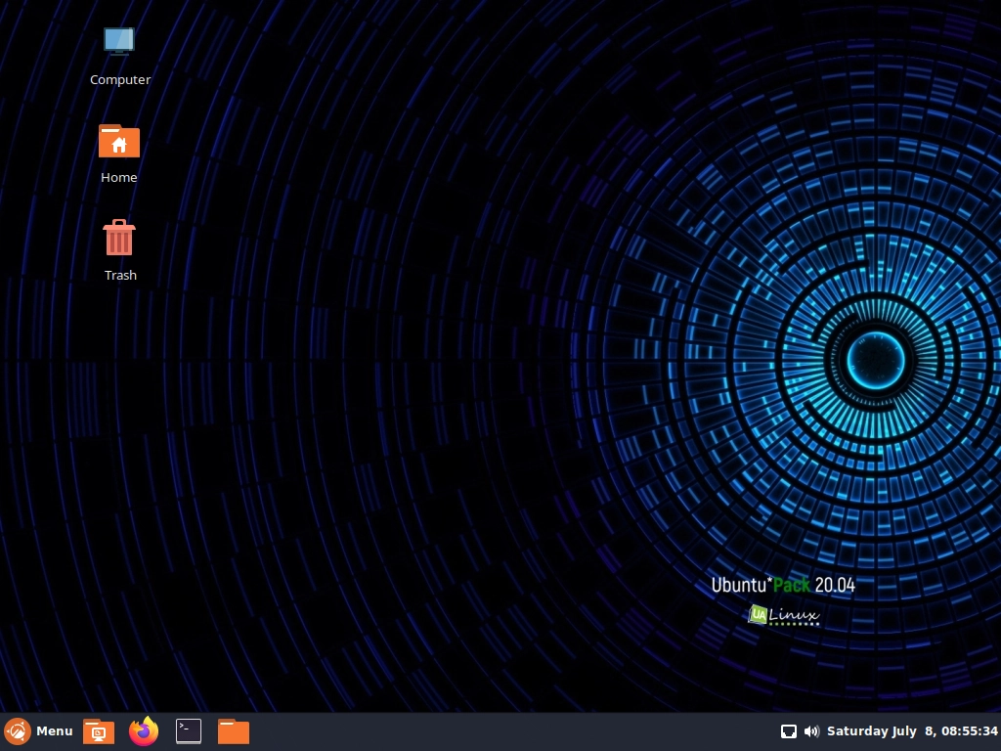This screenshot has width=1001, height=751.
Task: Select the Computer desktop icon
Action: coord(119,41)
